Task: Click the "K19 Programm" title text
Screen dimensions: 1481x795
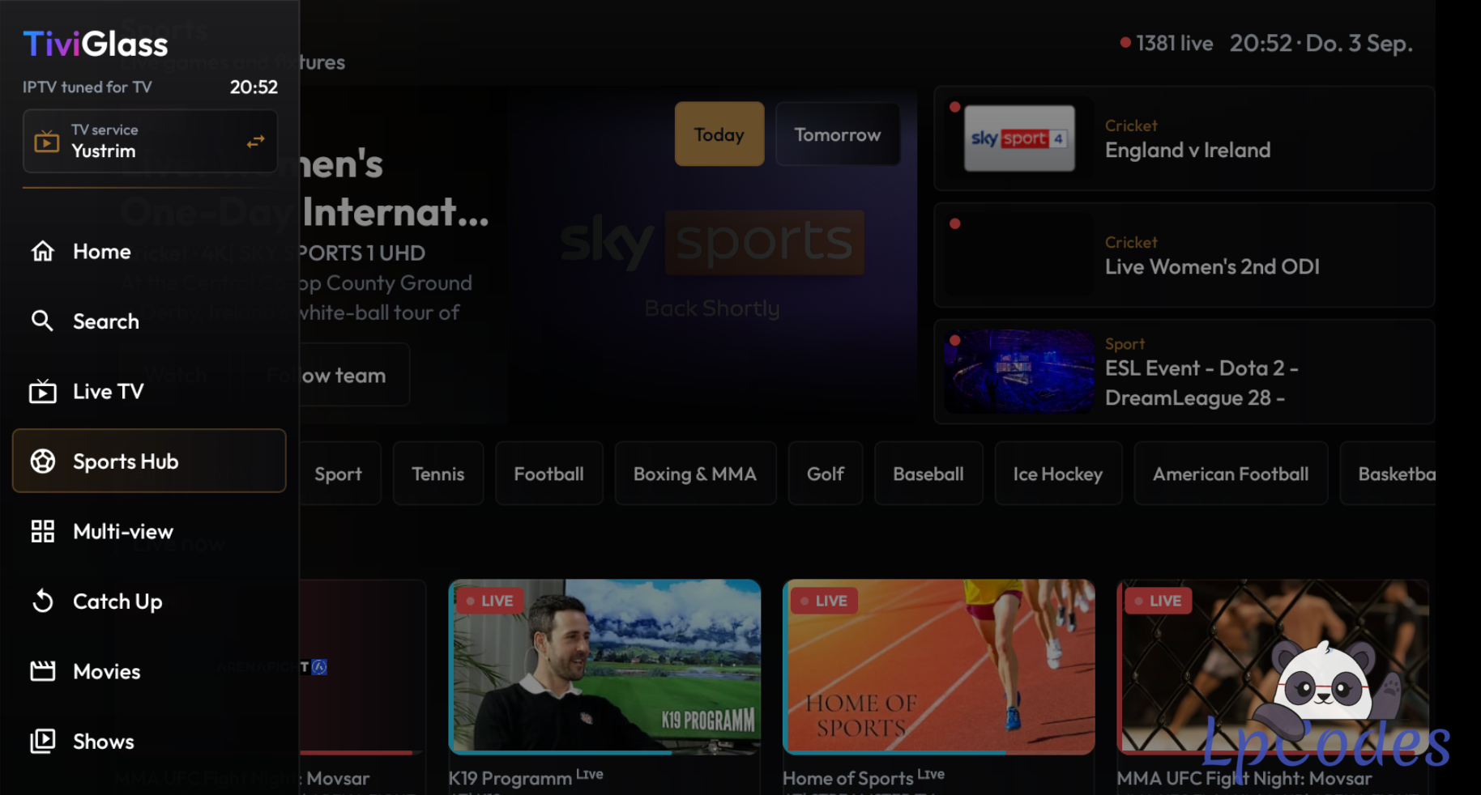Action: point(510,778)
